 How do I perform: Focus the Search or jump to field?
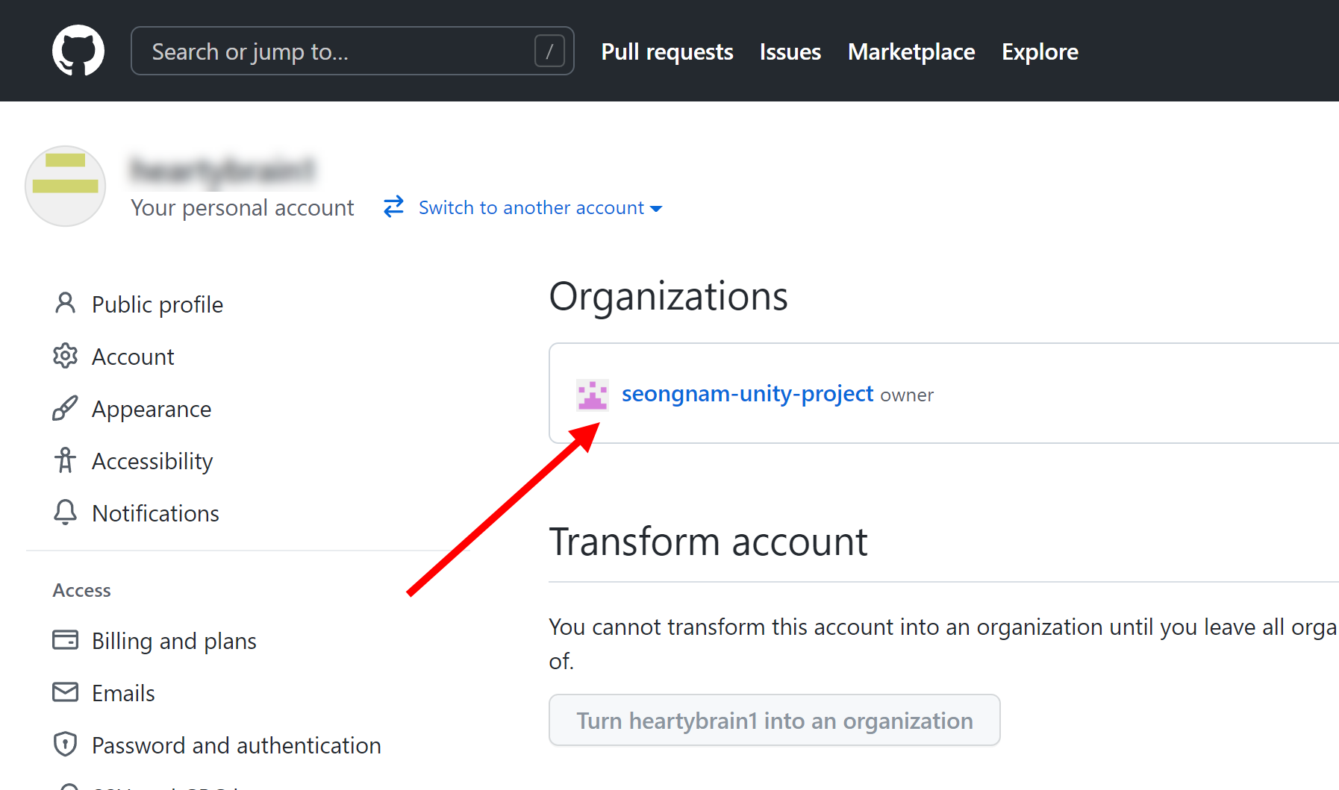pos(352,51)
